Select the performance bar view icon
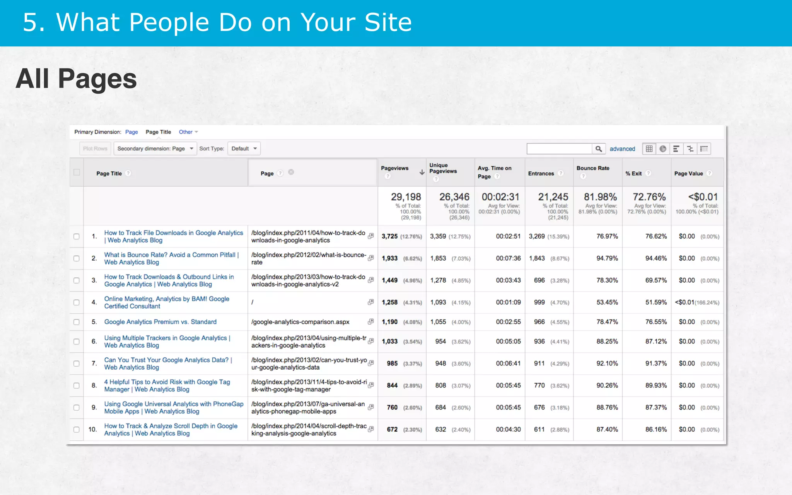The width and height of the screenshot is (792, 495). 676,149
